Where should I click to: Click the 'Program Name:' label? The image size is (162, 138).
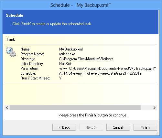[x=32, y=54]
